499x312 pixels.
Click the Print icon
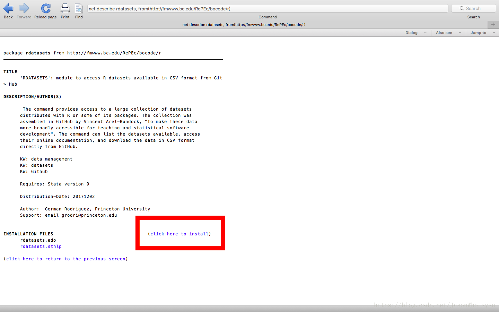click(65, 8)
